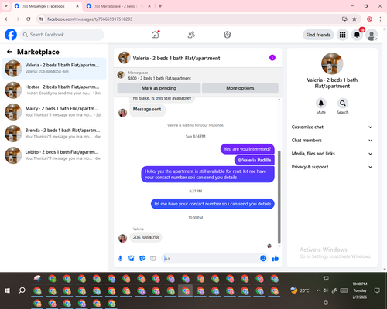
Task: Click the Find friends button
Action: tap(318, 35)
